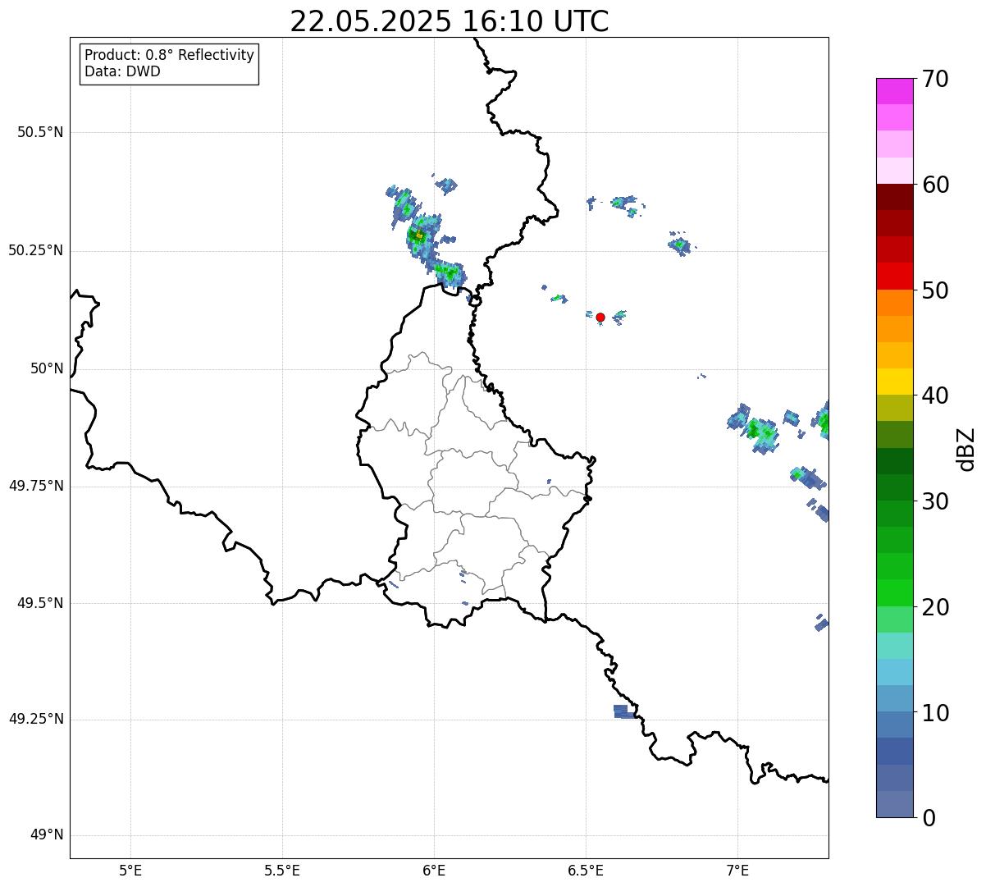This screenshot has width=986, height=887.
Task: Click the dark maroon colorbar segment below 60
Action: tap(894, 197)
